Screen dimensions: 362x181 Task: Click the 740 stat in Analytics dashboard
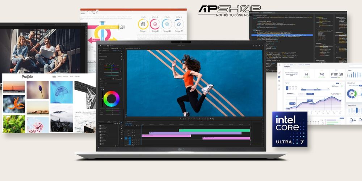321,74
